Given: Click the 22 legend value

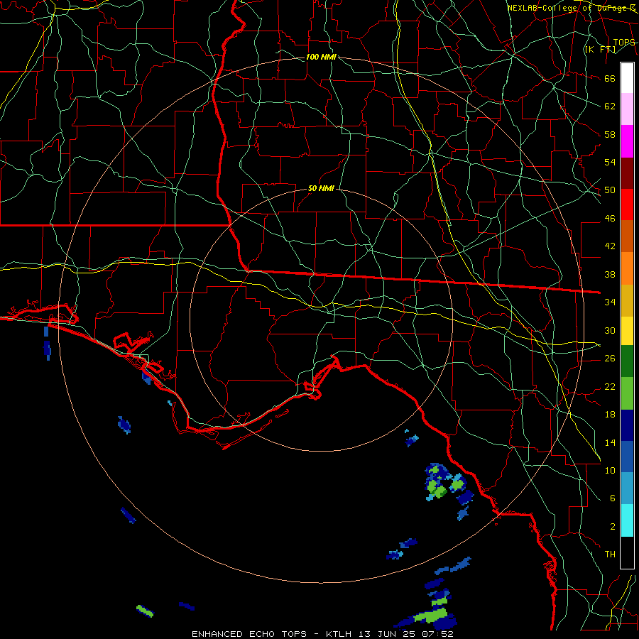Looking at the screenshot, I should (x=610, y=386).
